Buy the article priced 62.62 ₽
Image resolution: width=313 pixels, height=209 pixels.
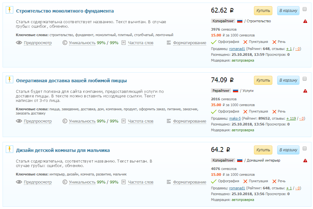(263, 11)
